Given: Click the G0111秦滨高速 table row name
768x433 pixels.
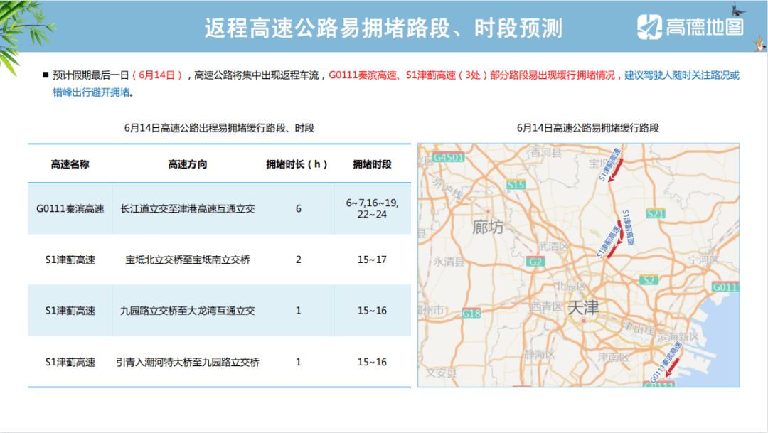Looking at the screenshot, I should coord(70,209).
